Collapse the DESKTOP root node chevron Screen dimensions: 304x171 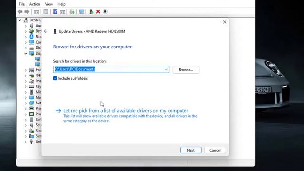pyautogui.click(x=20, y=20)
